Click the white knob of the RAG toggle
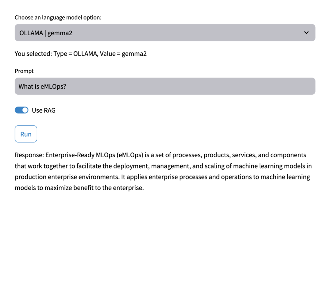 click(25, 110)
